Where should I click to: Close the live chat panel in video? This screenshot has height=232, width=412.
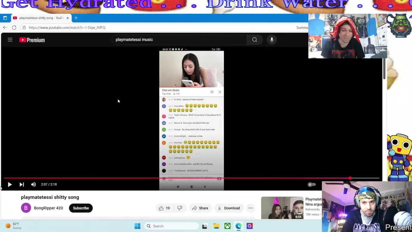[x=220, y=92]
